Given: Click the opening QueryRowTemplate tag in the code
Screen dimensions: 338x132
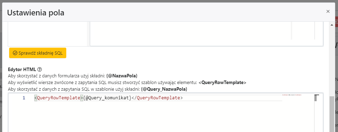Looking at the screenshot, I should 59,98.
